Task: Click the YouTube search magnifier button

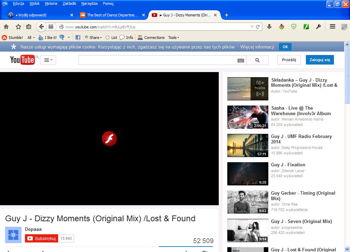Action: click(257, 60)
